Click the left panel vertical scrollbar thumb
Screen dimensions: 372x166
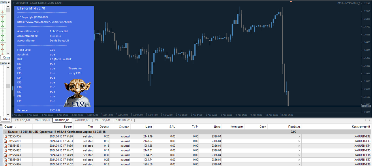[x=8, y=86]
